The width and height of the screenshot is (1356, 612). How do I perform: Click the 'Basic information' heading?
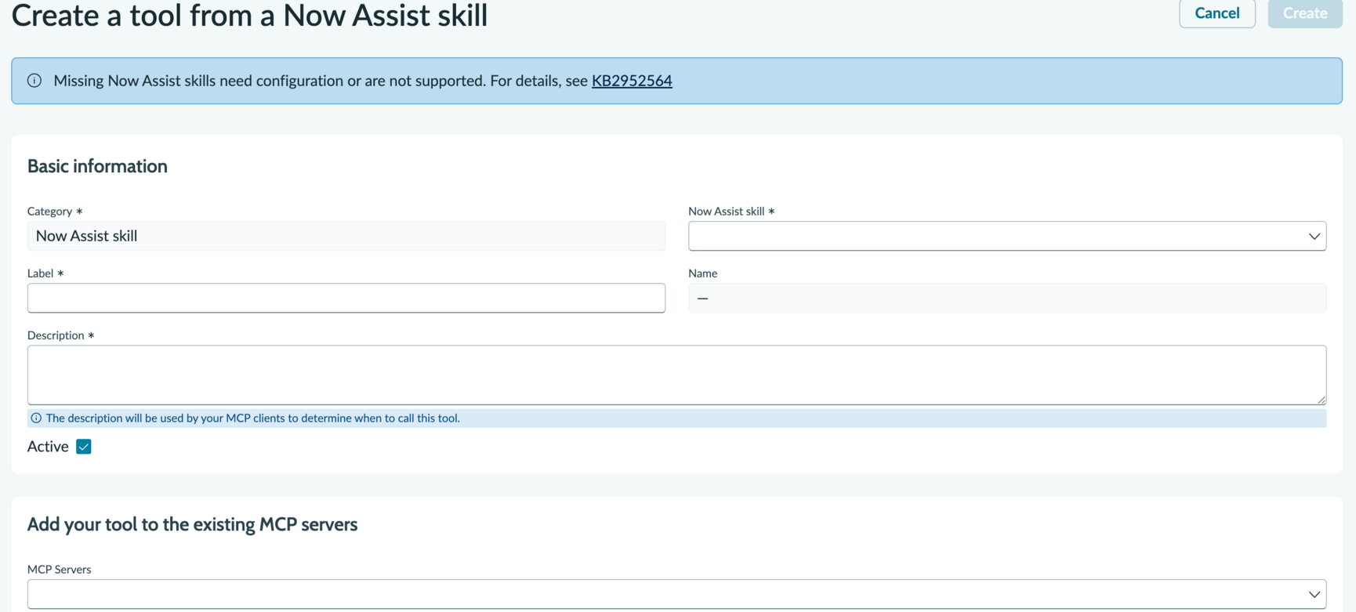pyautogui.click(x=97, y=166)
